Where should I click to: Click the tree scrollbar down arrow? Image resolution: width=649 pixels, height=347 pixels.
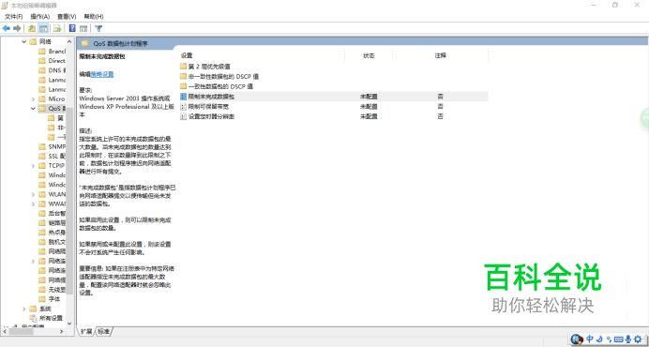coord(69,323)
